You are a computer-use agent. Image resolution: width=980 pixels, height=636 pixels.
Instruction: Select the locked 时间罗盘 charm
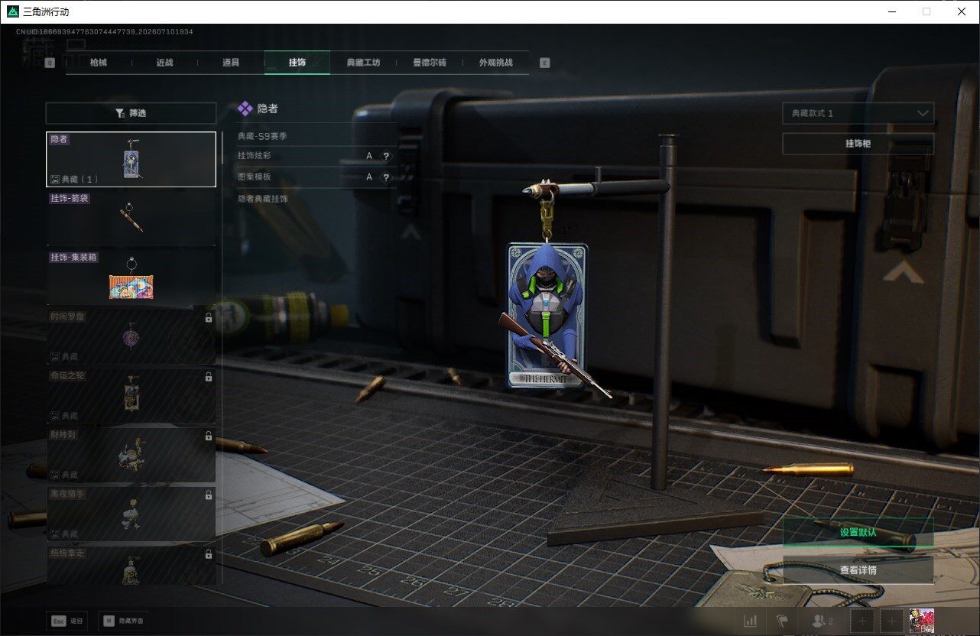tap(131, 336)
